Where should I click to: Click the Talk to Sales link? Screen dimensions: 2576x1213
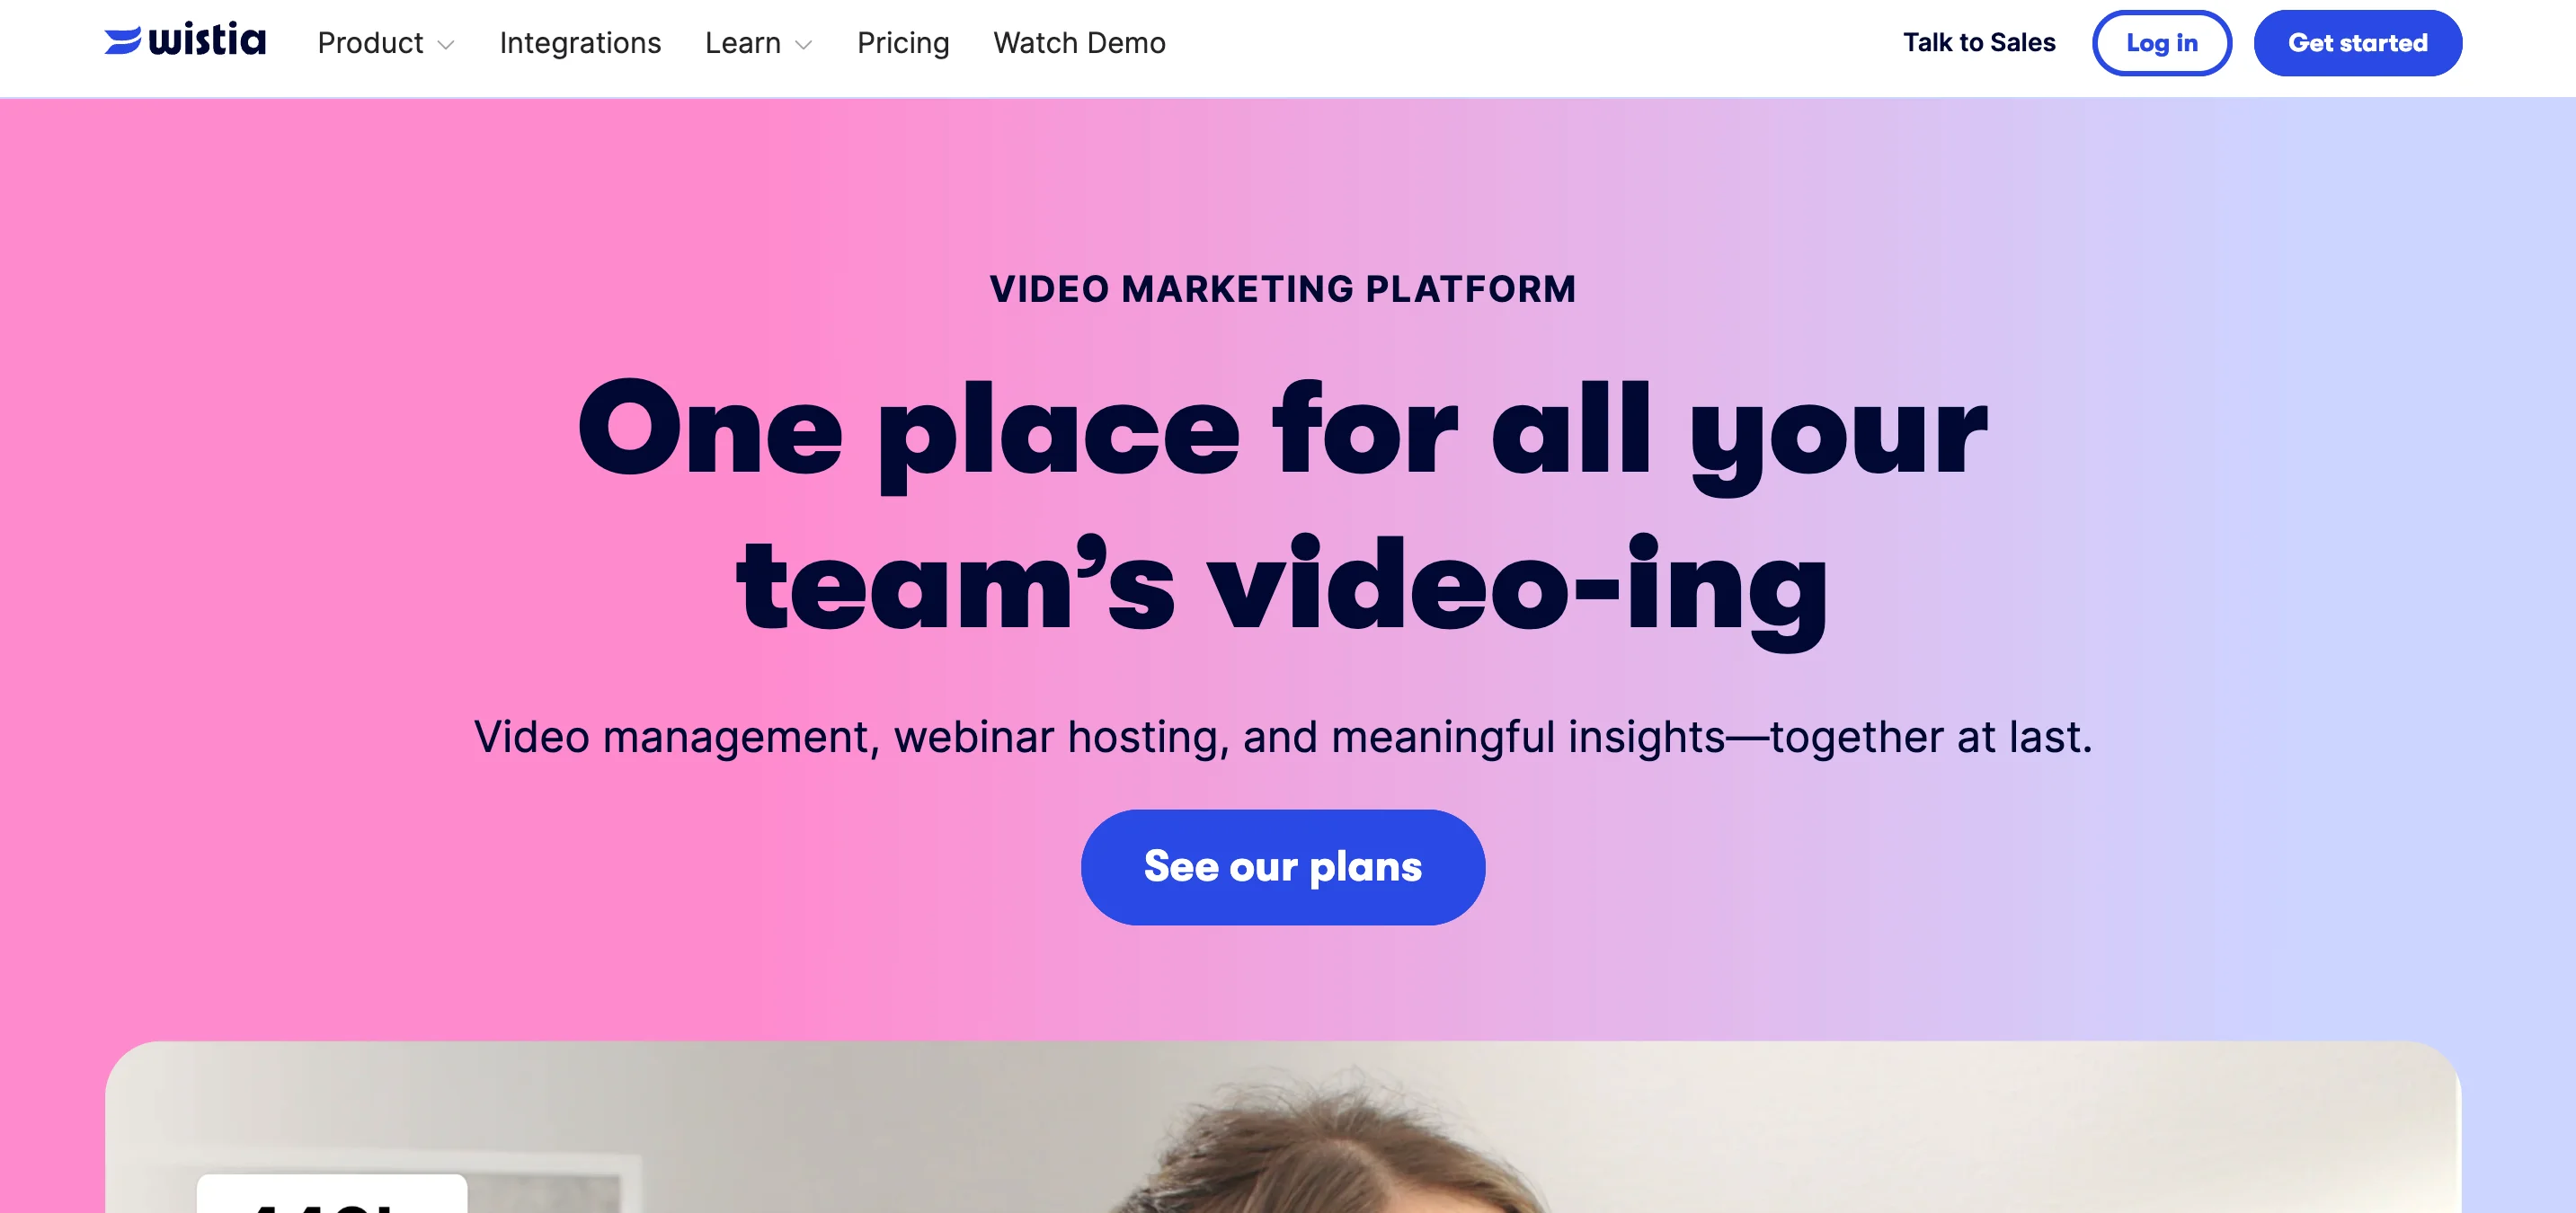coord(1978,42)
